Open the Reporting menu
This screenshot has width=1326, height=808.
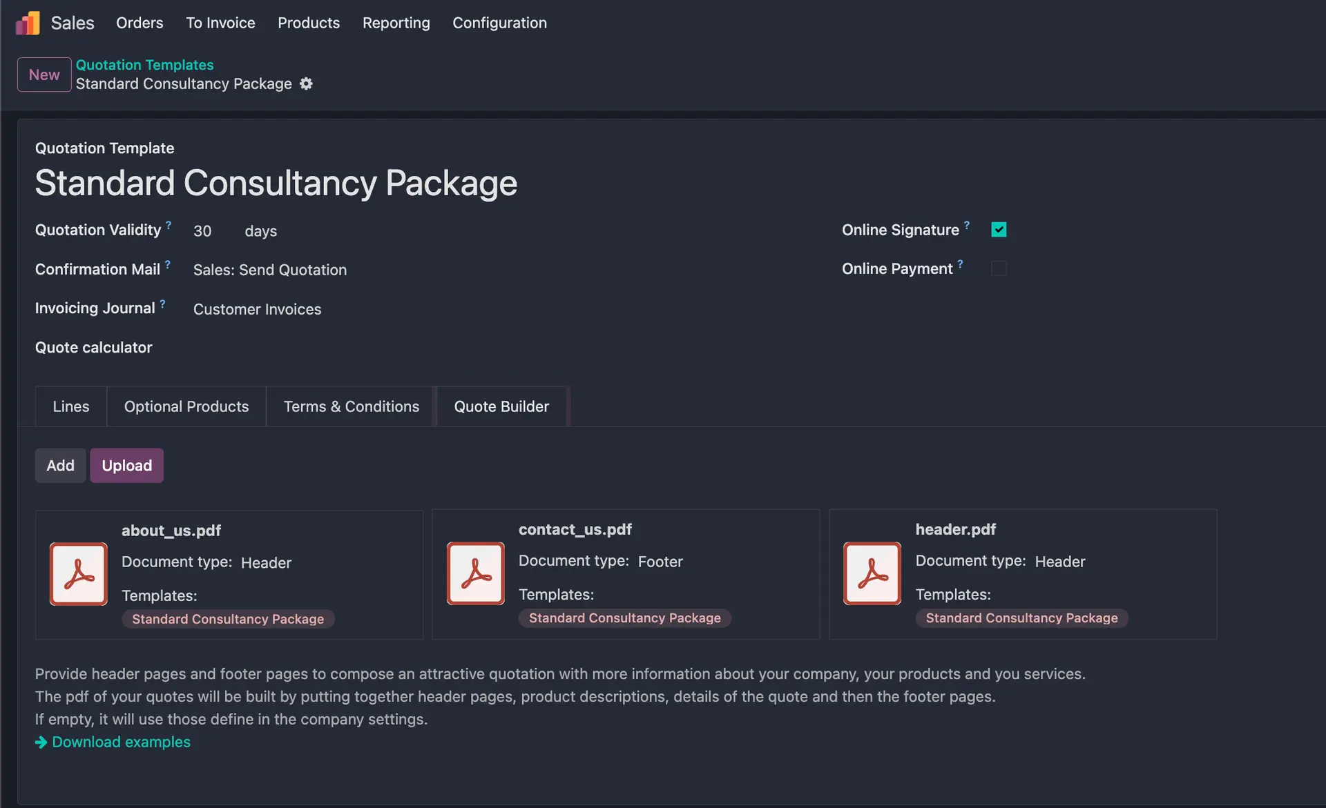tap(396, 23)
